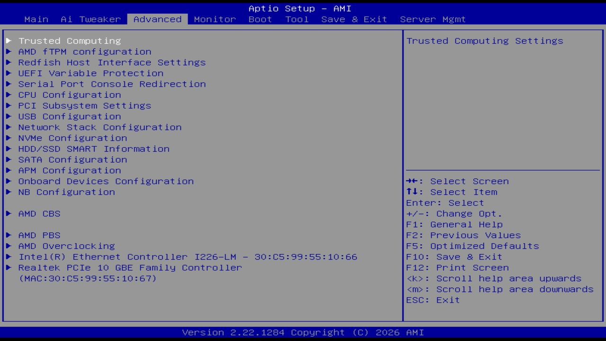Select UEFI Variable Protection entry
The image size is (606, 341).
coord(91,73)
